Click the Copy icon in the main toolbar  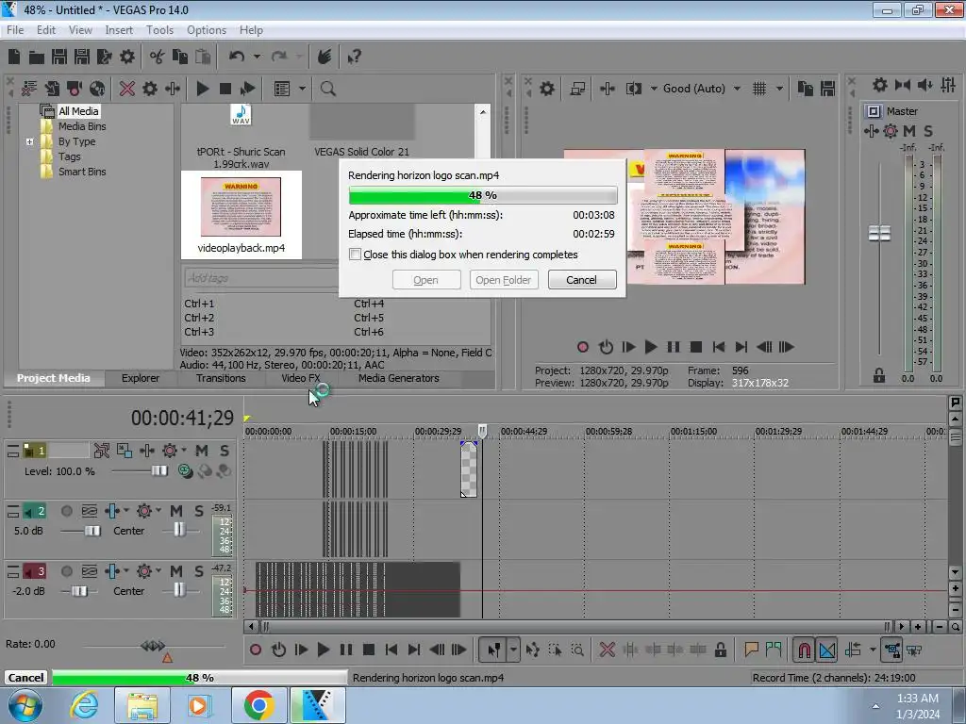coord(180,58)
